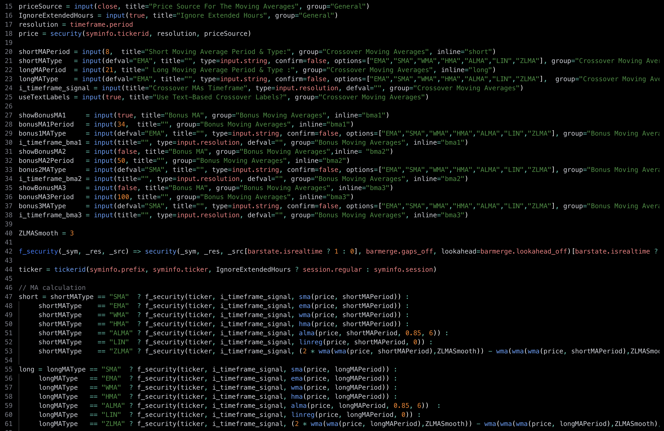Image resolution: width=664 pixels, height=431 pixels.
Task: Click the number 100 on line 36
Action: pyautogui.click(x=123, y=197)
